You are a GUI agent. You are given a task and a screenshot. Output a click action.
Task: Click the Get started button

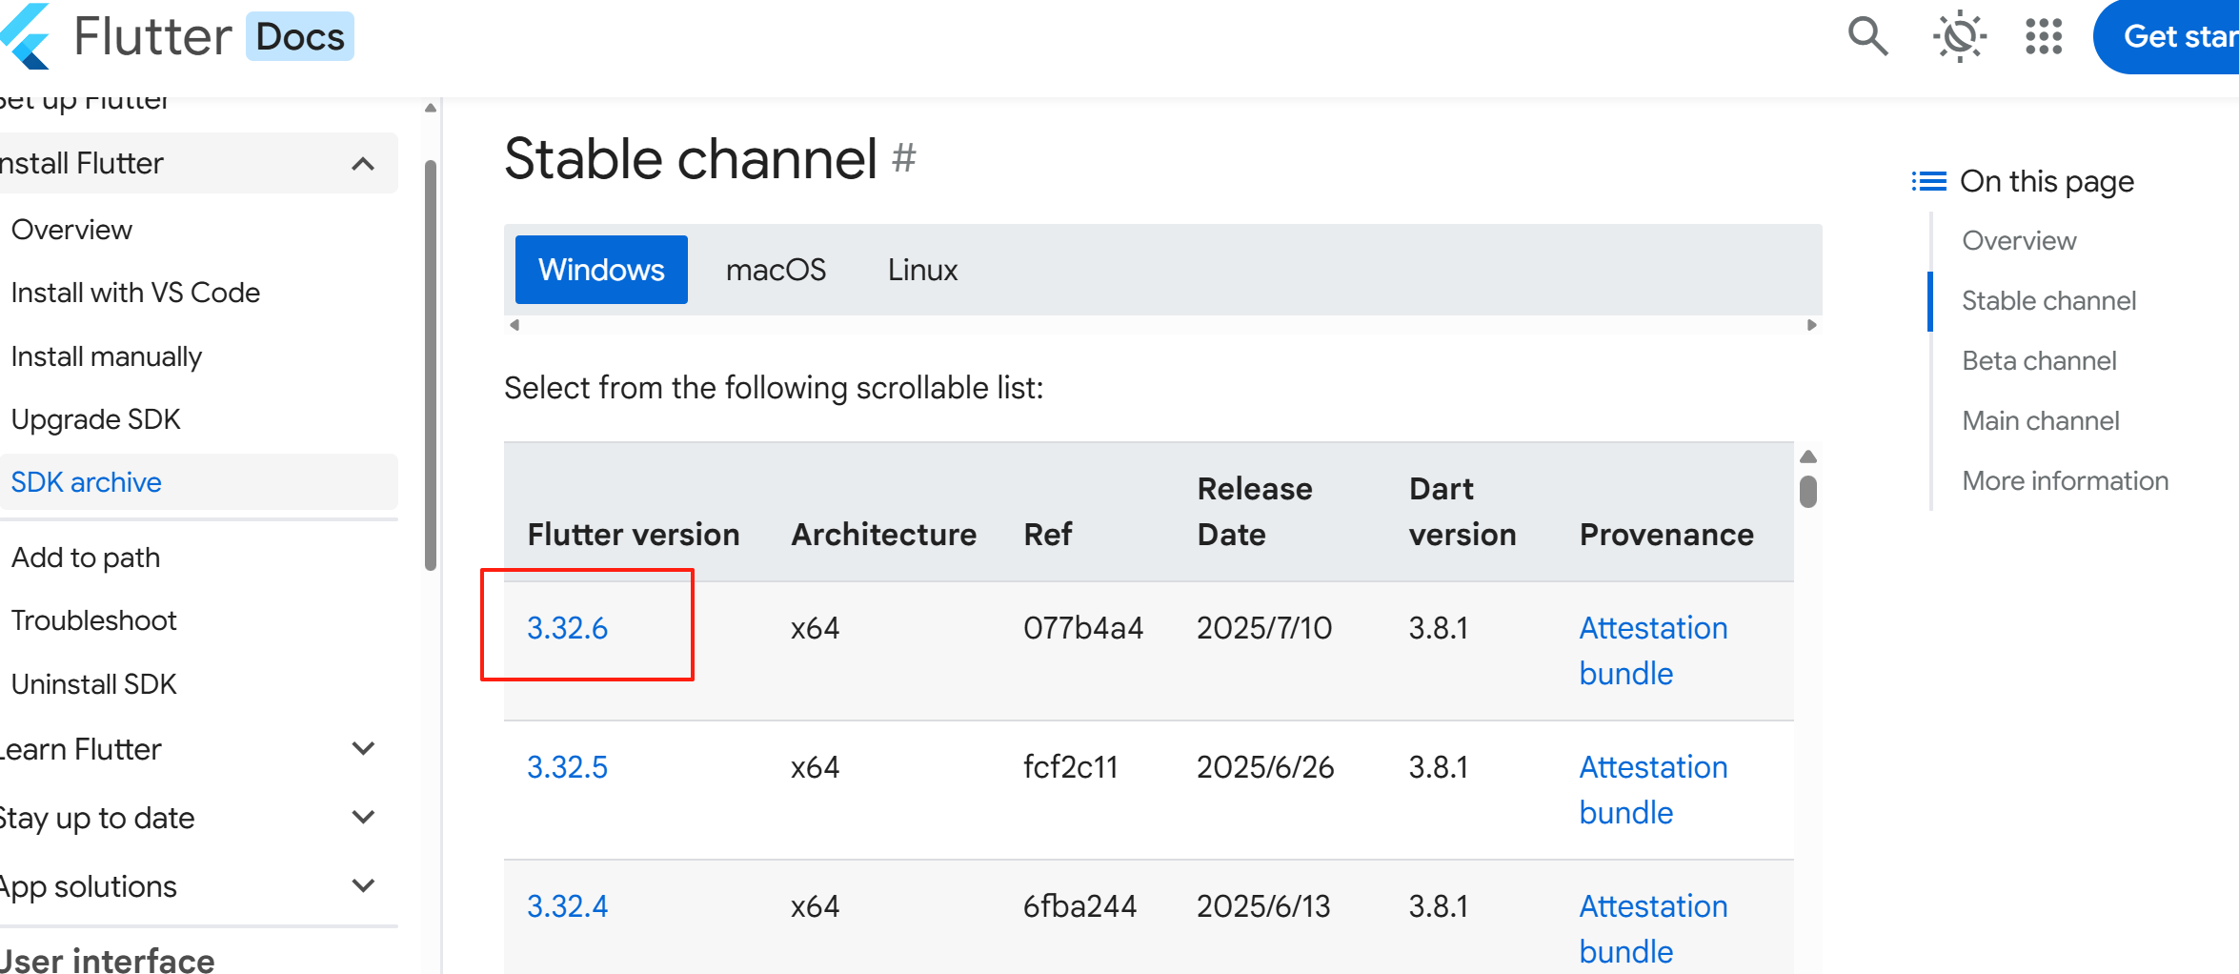(2168, 36)
